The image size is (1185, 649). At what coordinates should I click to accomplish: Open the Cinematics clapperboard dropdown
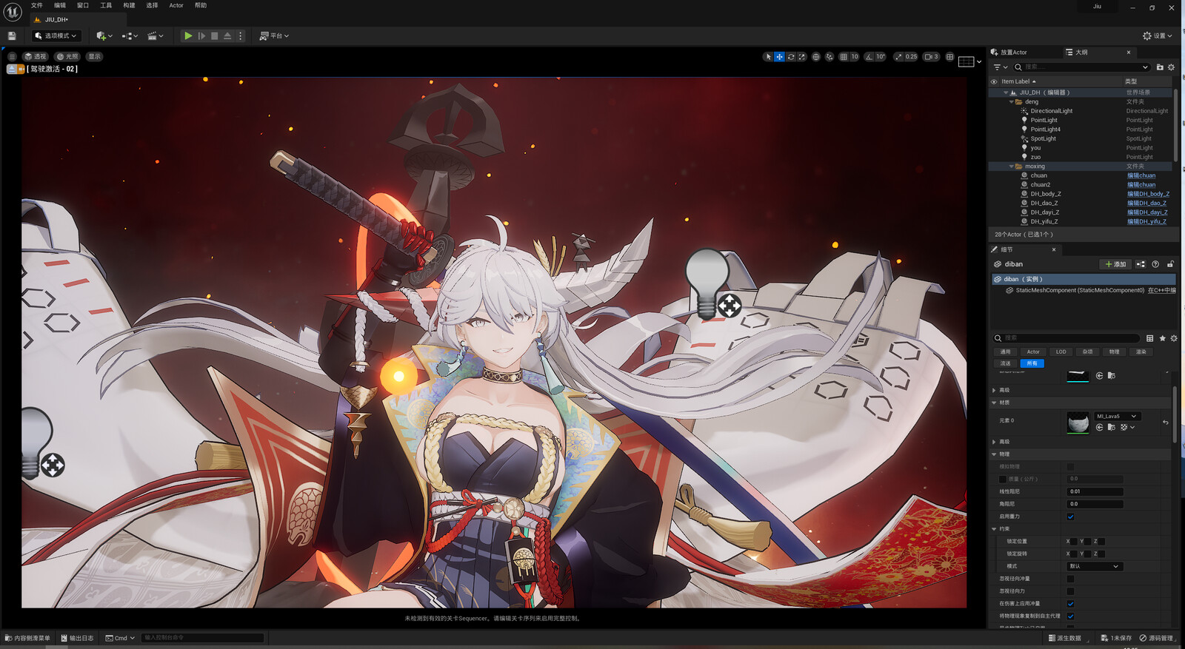click(x=156, y=36)
